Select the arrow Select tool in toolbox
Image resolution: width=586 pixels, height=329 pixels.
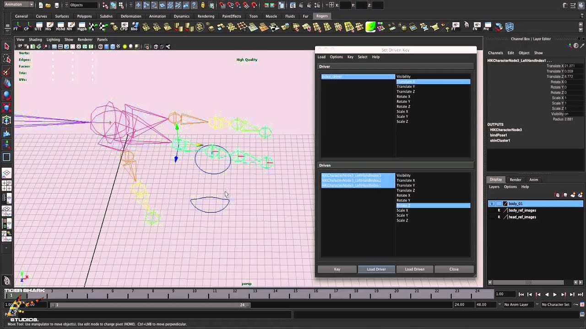click(x=7, y=46)
